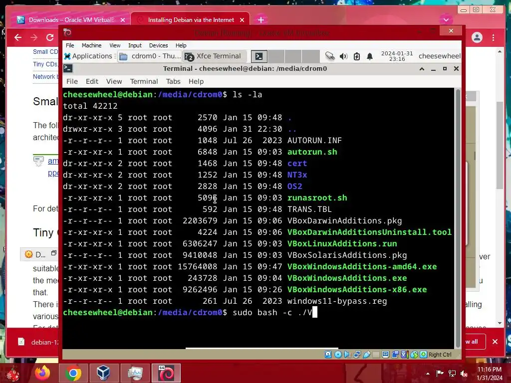511x383 pixels.
Task: Click the VirtualBox window title bar icon
Action: coord(67,32)
